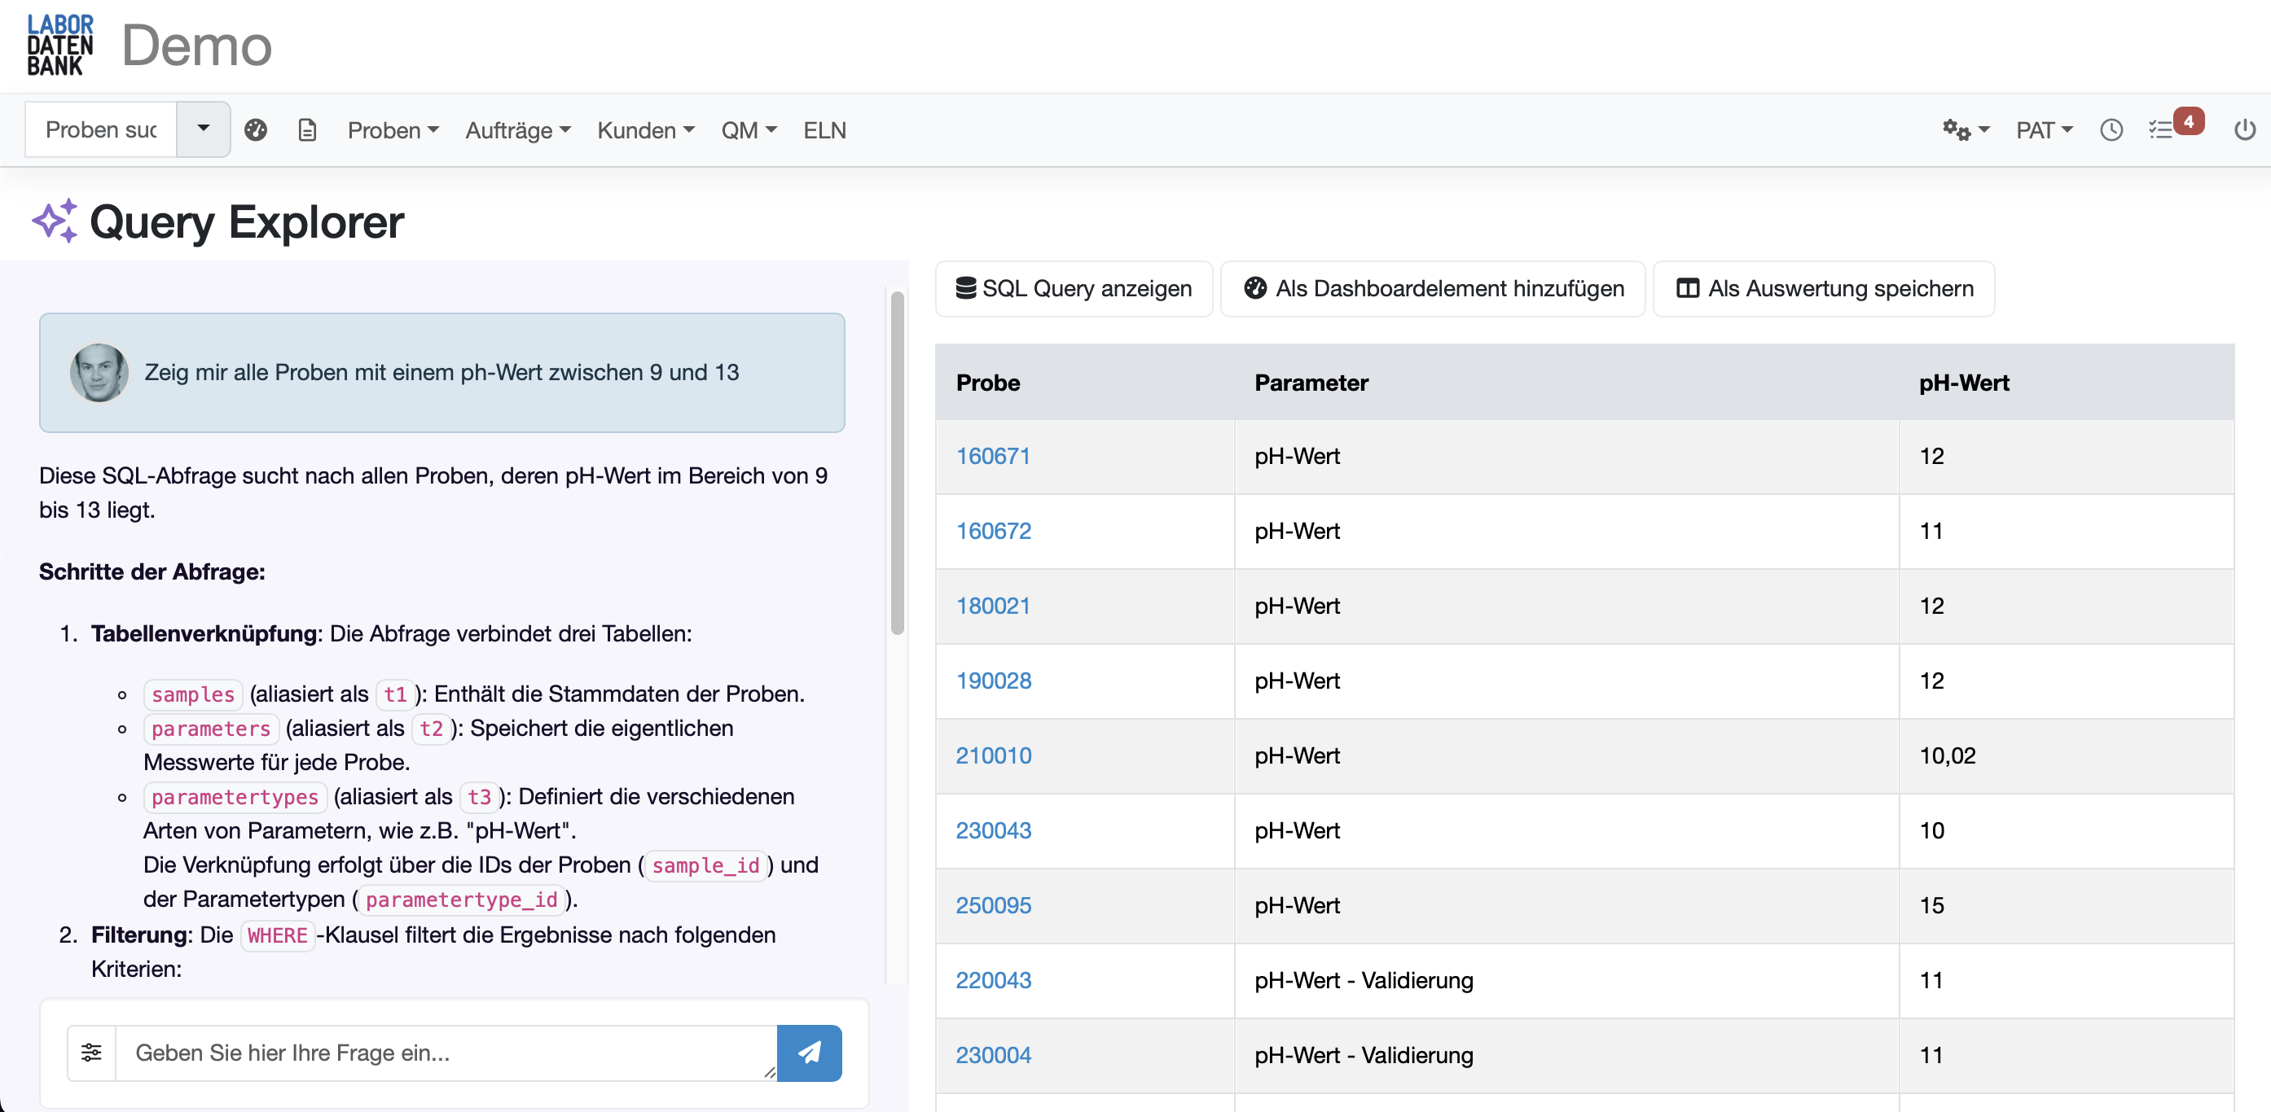Go to ELN section
Image resolution: width=2271 pixels, height=1112 pixels.
point(824,130)
